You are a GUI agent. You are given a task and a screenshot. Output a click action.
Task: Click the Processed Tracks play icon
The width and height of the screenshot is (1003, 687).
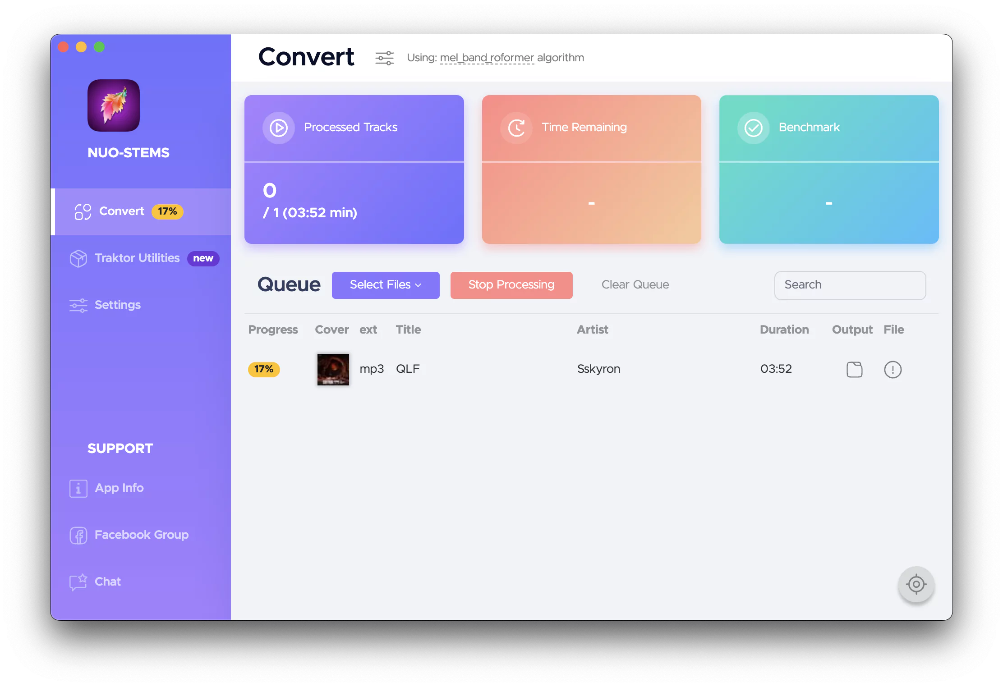click(279, 128)
